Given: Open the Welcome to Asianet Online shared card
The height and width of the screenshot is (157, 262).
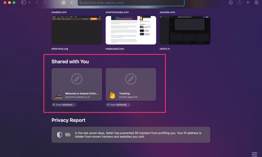Looking at the screenshot, I should pos(77,84).
